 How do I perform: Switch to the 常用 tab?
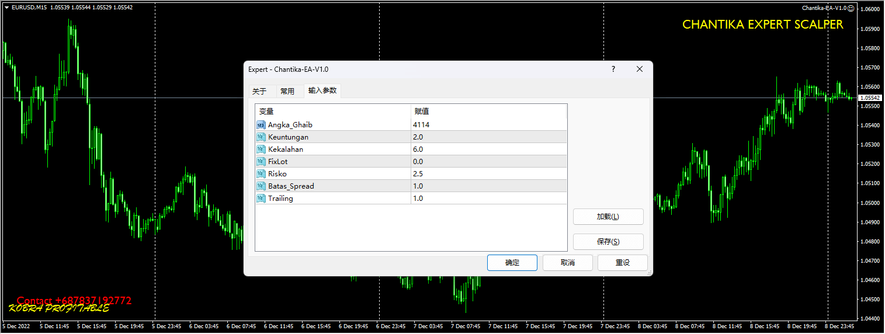[x=287, y=91]
